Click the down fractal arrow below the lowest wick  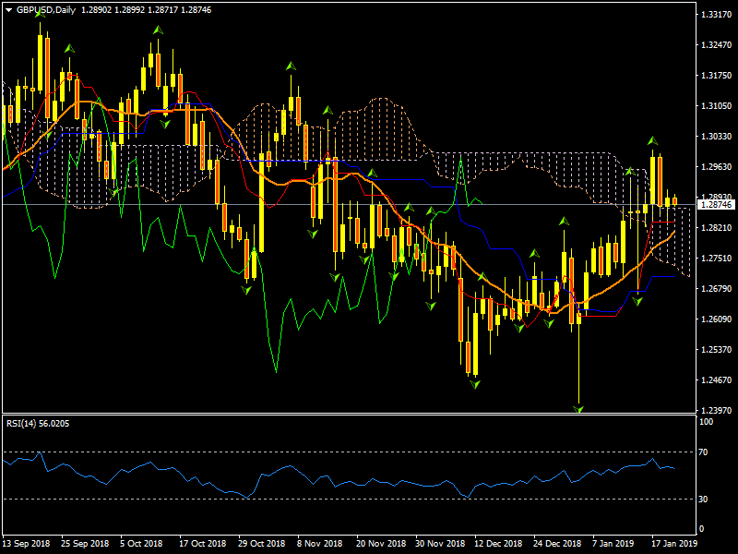(579, 407)
